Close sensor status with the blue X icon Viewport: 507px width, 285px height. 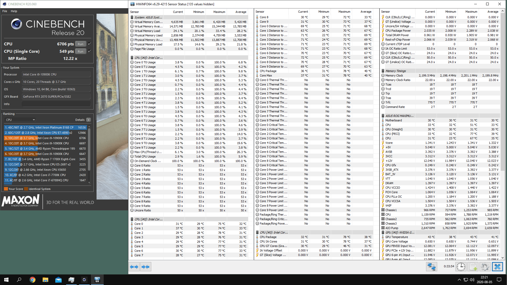[497, 267]
